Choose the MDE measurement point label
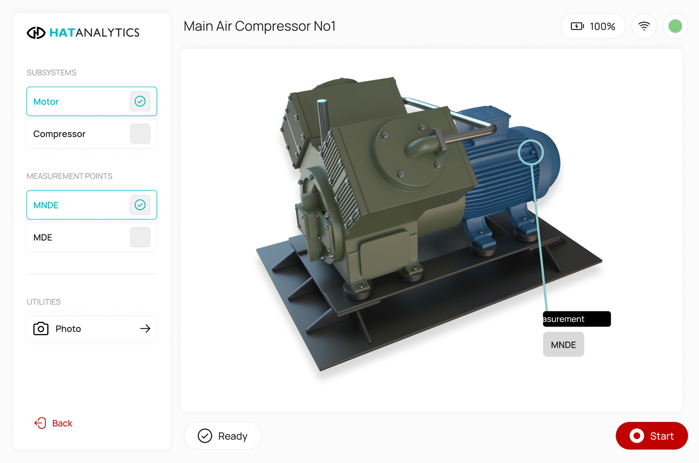This screenshot has height=463, width=699. pyautogui.click(x=43, y=237)
